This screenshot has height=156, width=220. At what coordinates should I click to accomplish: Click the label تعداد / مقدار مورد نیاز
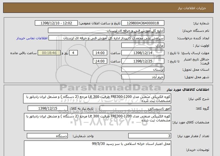[193, 136]
